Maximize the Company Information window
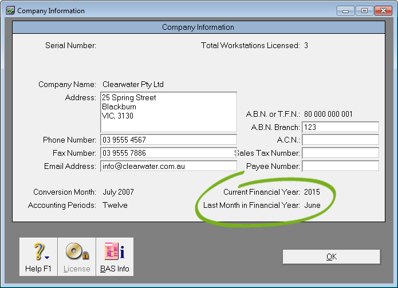Viewport: 398px width, 288px height. tap(364, 10)
